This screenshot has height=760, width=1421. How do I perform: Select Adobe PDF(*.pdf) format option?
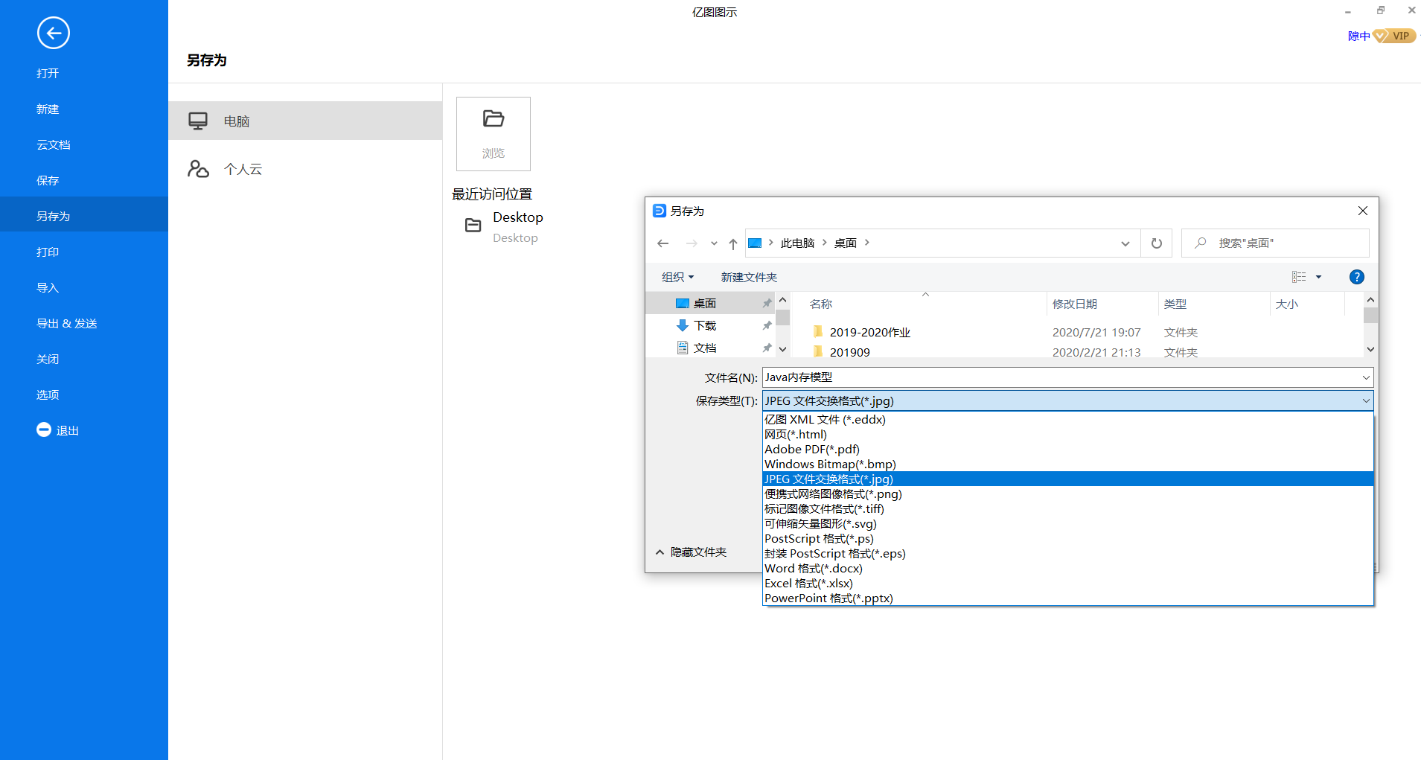1068,449
